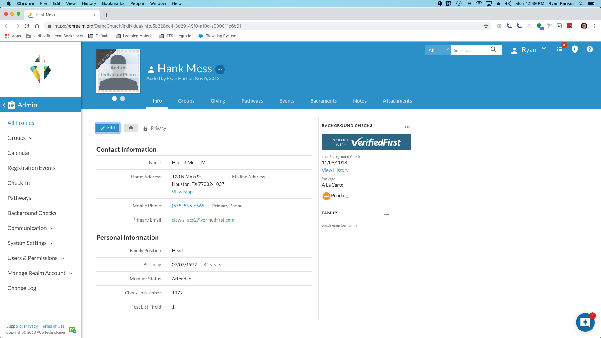
Task: Click the Screen with VerifiedFirst banner
Action: [366, 141]
